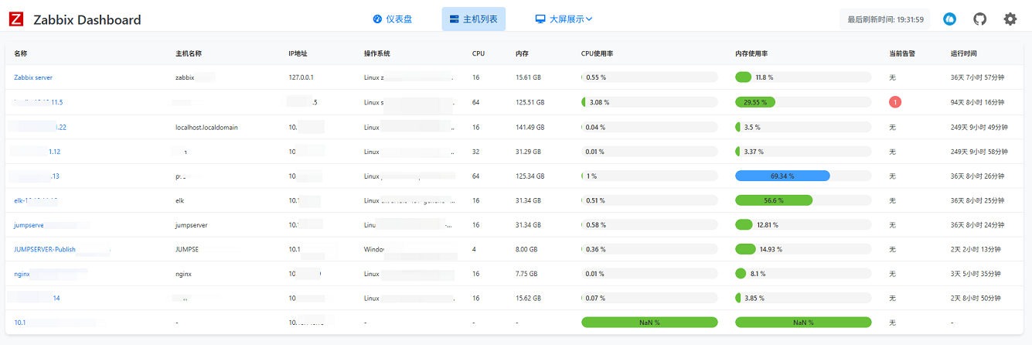Open the GitHub repository icon
Viewport: 1032px width, 345px height.
[979, 19]
